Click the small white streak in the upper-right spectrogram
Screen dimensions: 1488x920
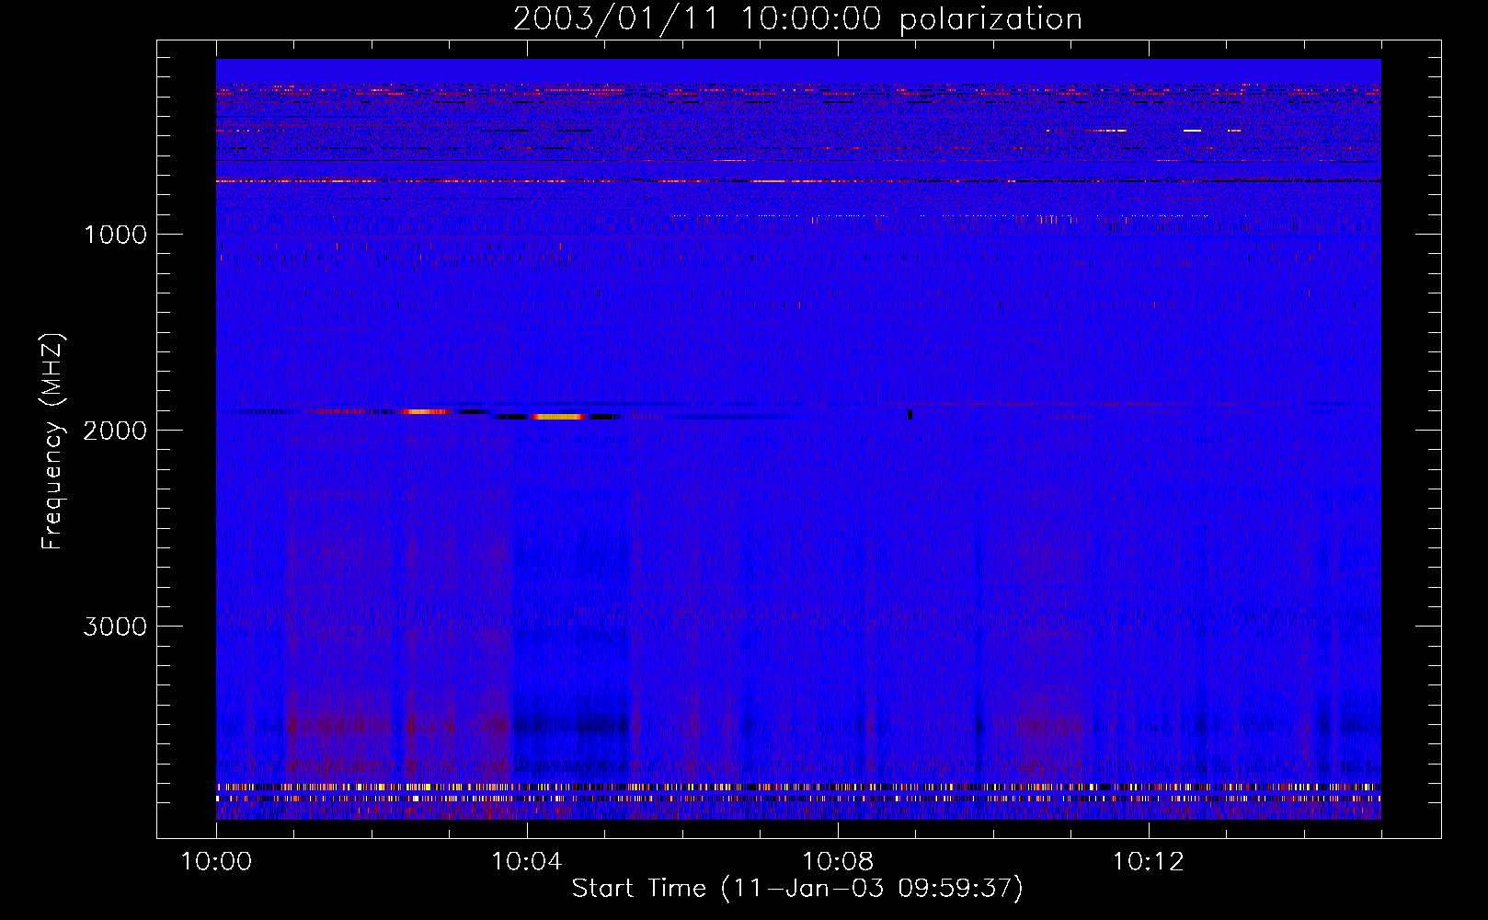[x=1193, y=131]
